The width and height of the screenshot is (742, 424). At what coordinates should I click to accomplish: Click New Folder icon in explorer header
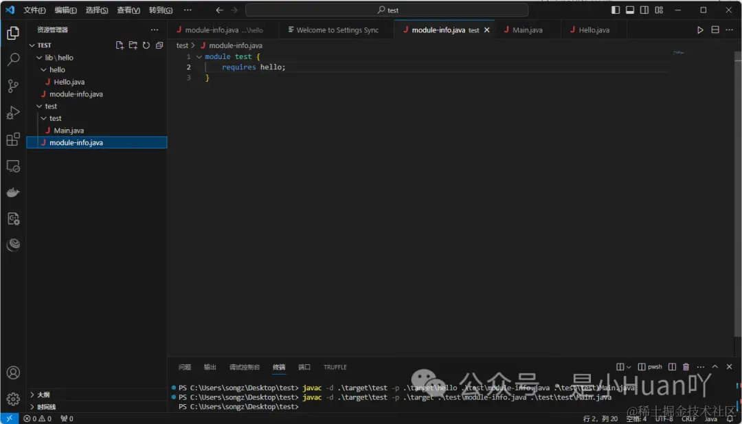133,45
